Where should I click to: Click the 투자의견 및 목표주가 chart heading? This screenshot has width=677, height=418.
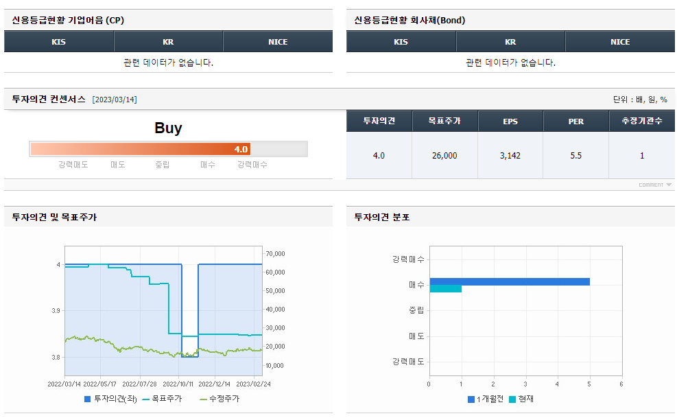pyautogui.click(x=54, y=217)
